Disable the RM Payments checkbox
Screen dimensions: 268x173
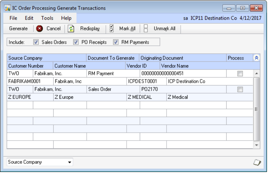tap(116, 42)
